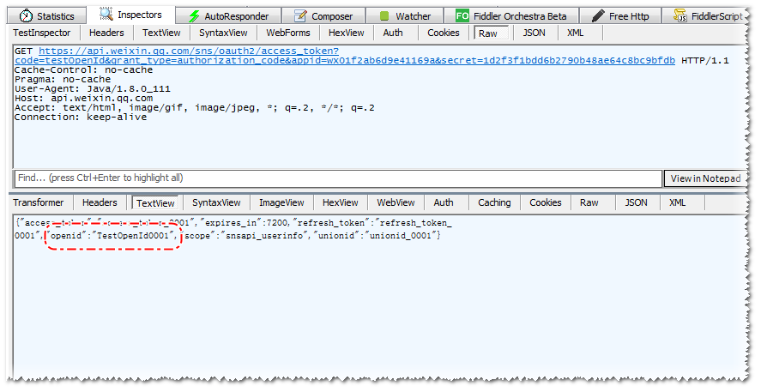Open request Headers inspector tab
This screenshot has width=761, height=392.
[106, 33]
